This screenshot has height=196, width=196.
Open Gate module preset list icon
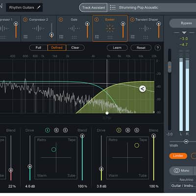click(61, 37)
